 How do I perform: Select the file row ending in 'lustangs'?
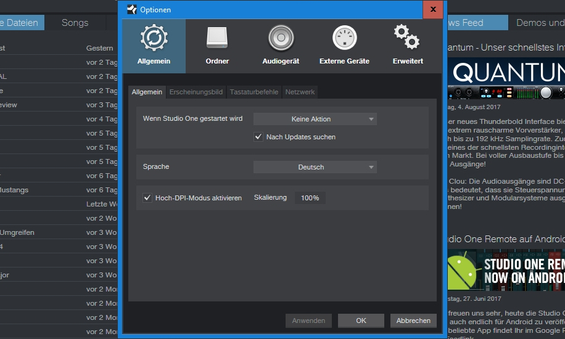59,190
